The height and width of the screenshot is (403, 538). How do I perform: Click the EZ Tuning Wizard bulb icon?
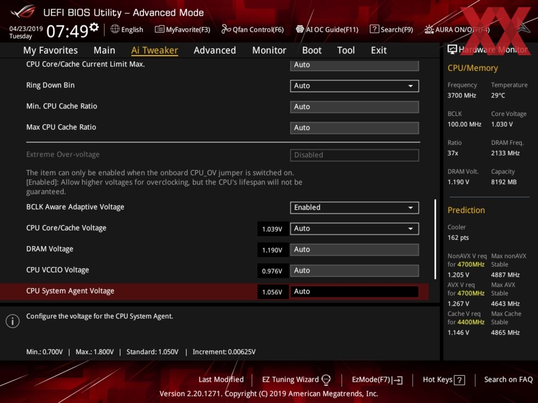click(x=326, y=380)
